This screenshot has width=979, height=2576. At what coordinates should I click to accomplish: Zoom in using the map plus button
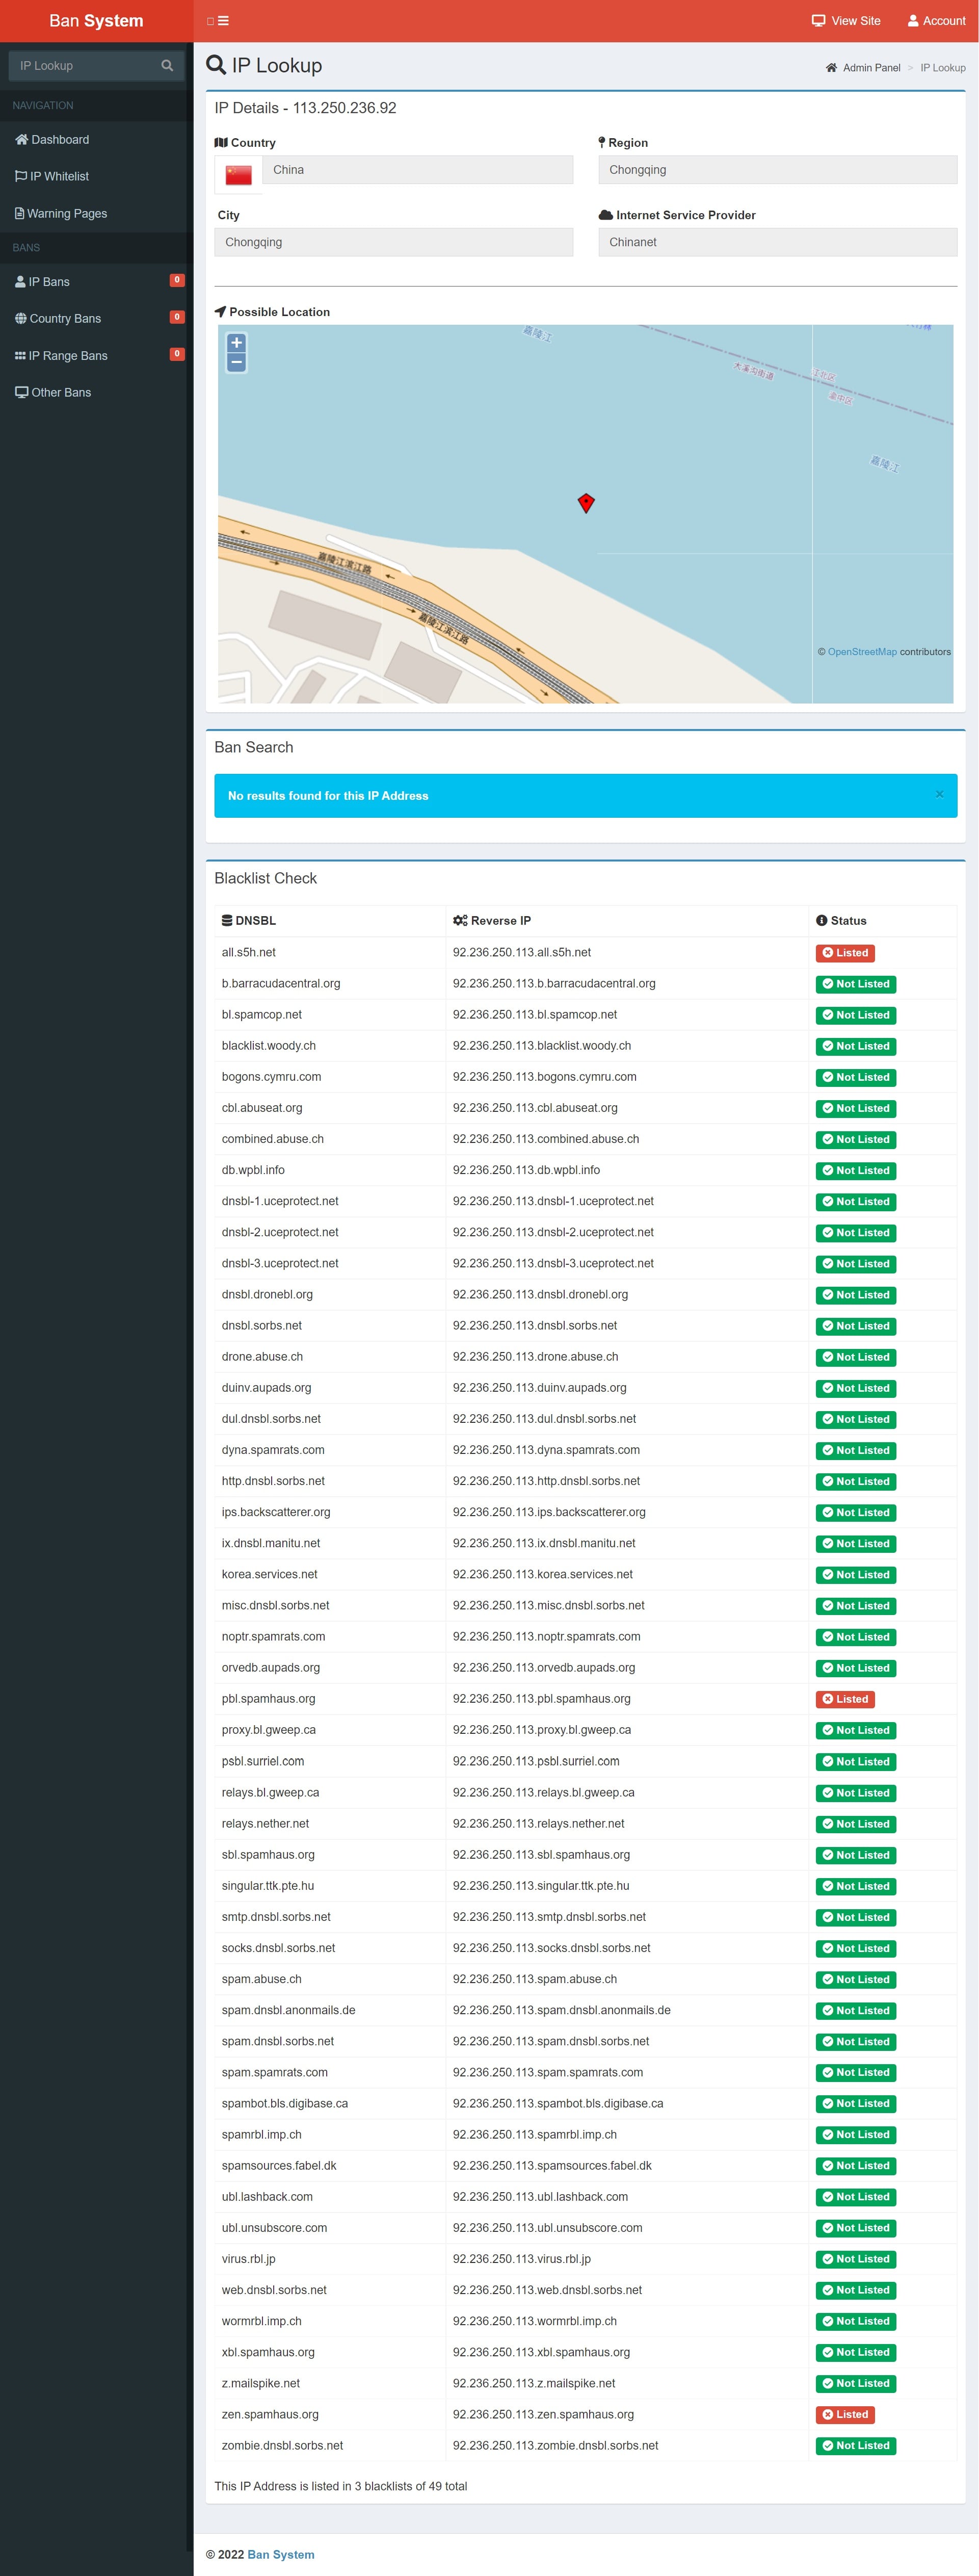236,343
